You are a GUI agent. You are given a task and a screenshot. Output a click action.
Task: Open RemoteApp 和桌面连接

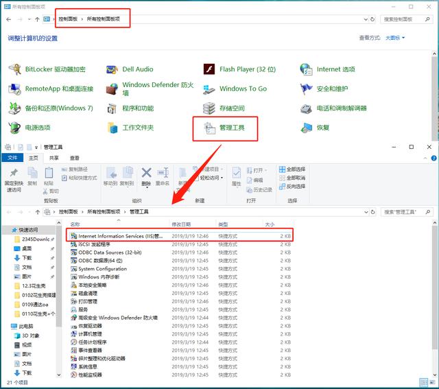pos(51,89)
